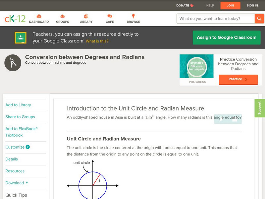The image size is (265, 199).
Task: Click the Groups people icon
Action: [x=62, y=15]
